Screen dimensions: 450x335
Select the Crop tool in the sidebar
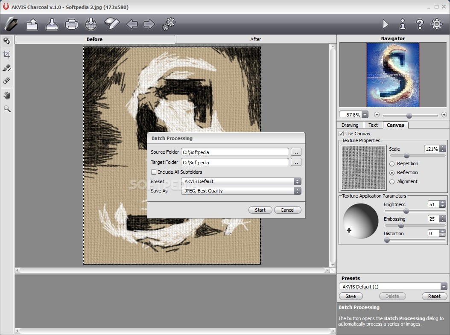pyautogui.click(x=7, y=55)
